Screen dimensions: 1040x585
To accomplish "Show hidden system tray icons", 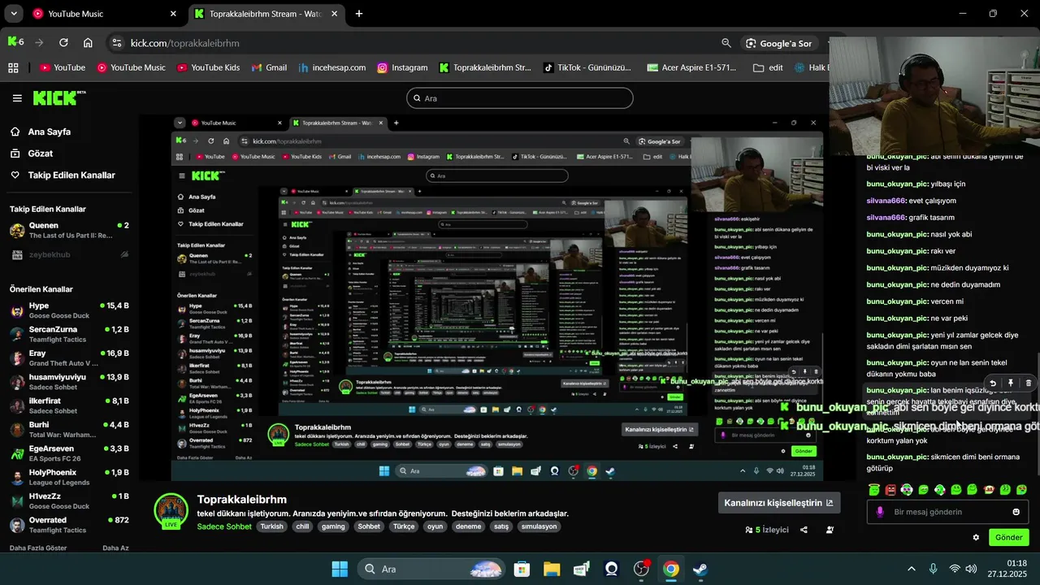I will click(x=911, y=569).
